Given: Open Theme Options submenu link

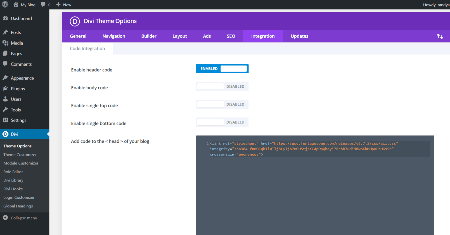Looking at the screenshot, I should click(x=17, y=146).
